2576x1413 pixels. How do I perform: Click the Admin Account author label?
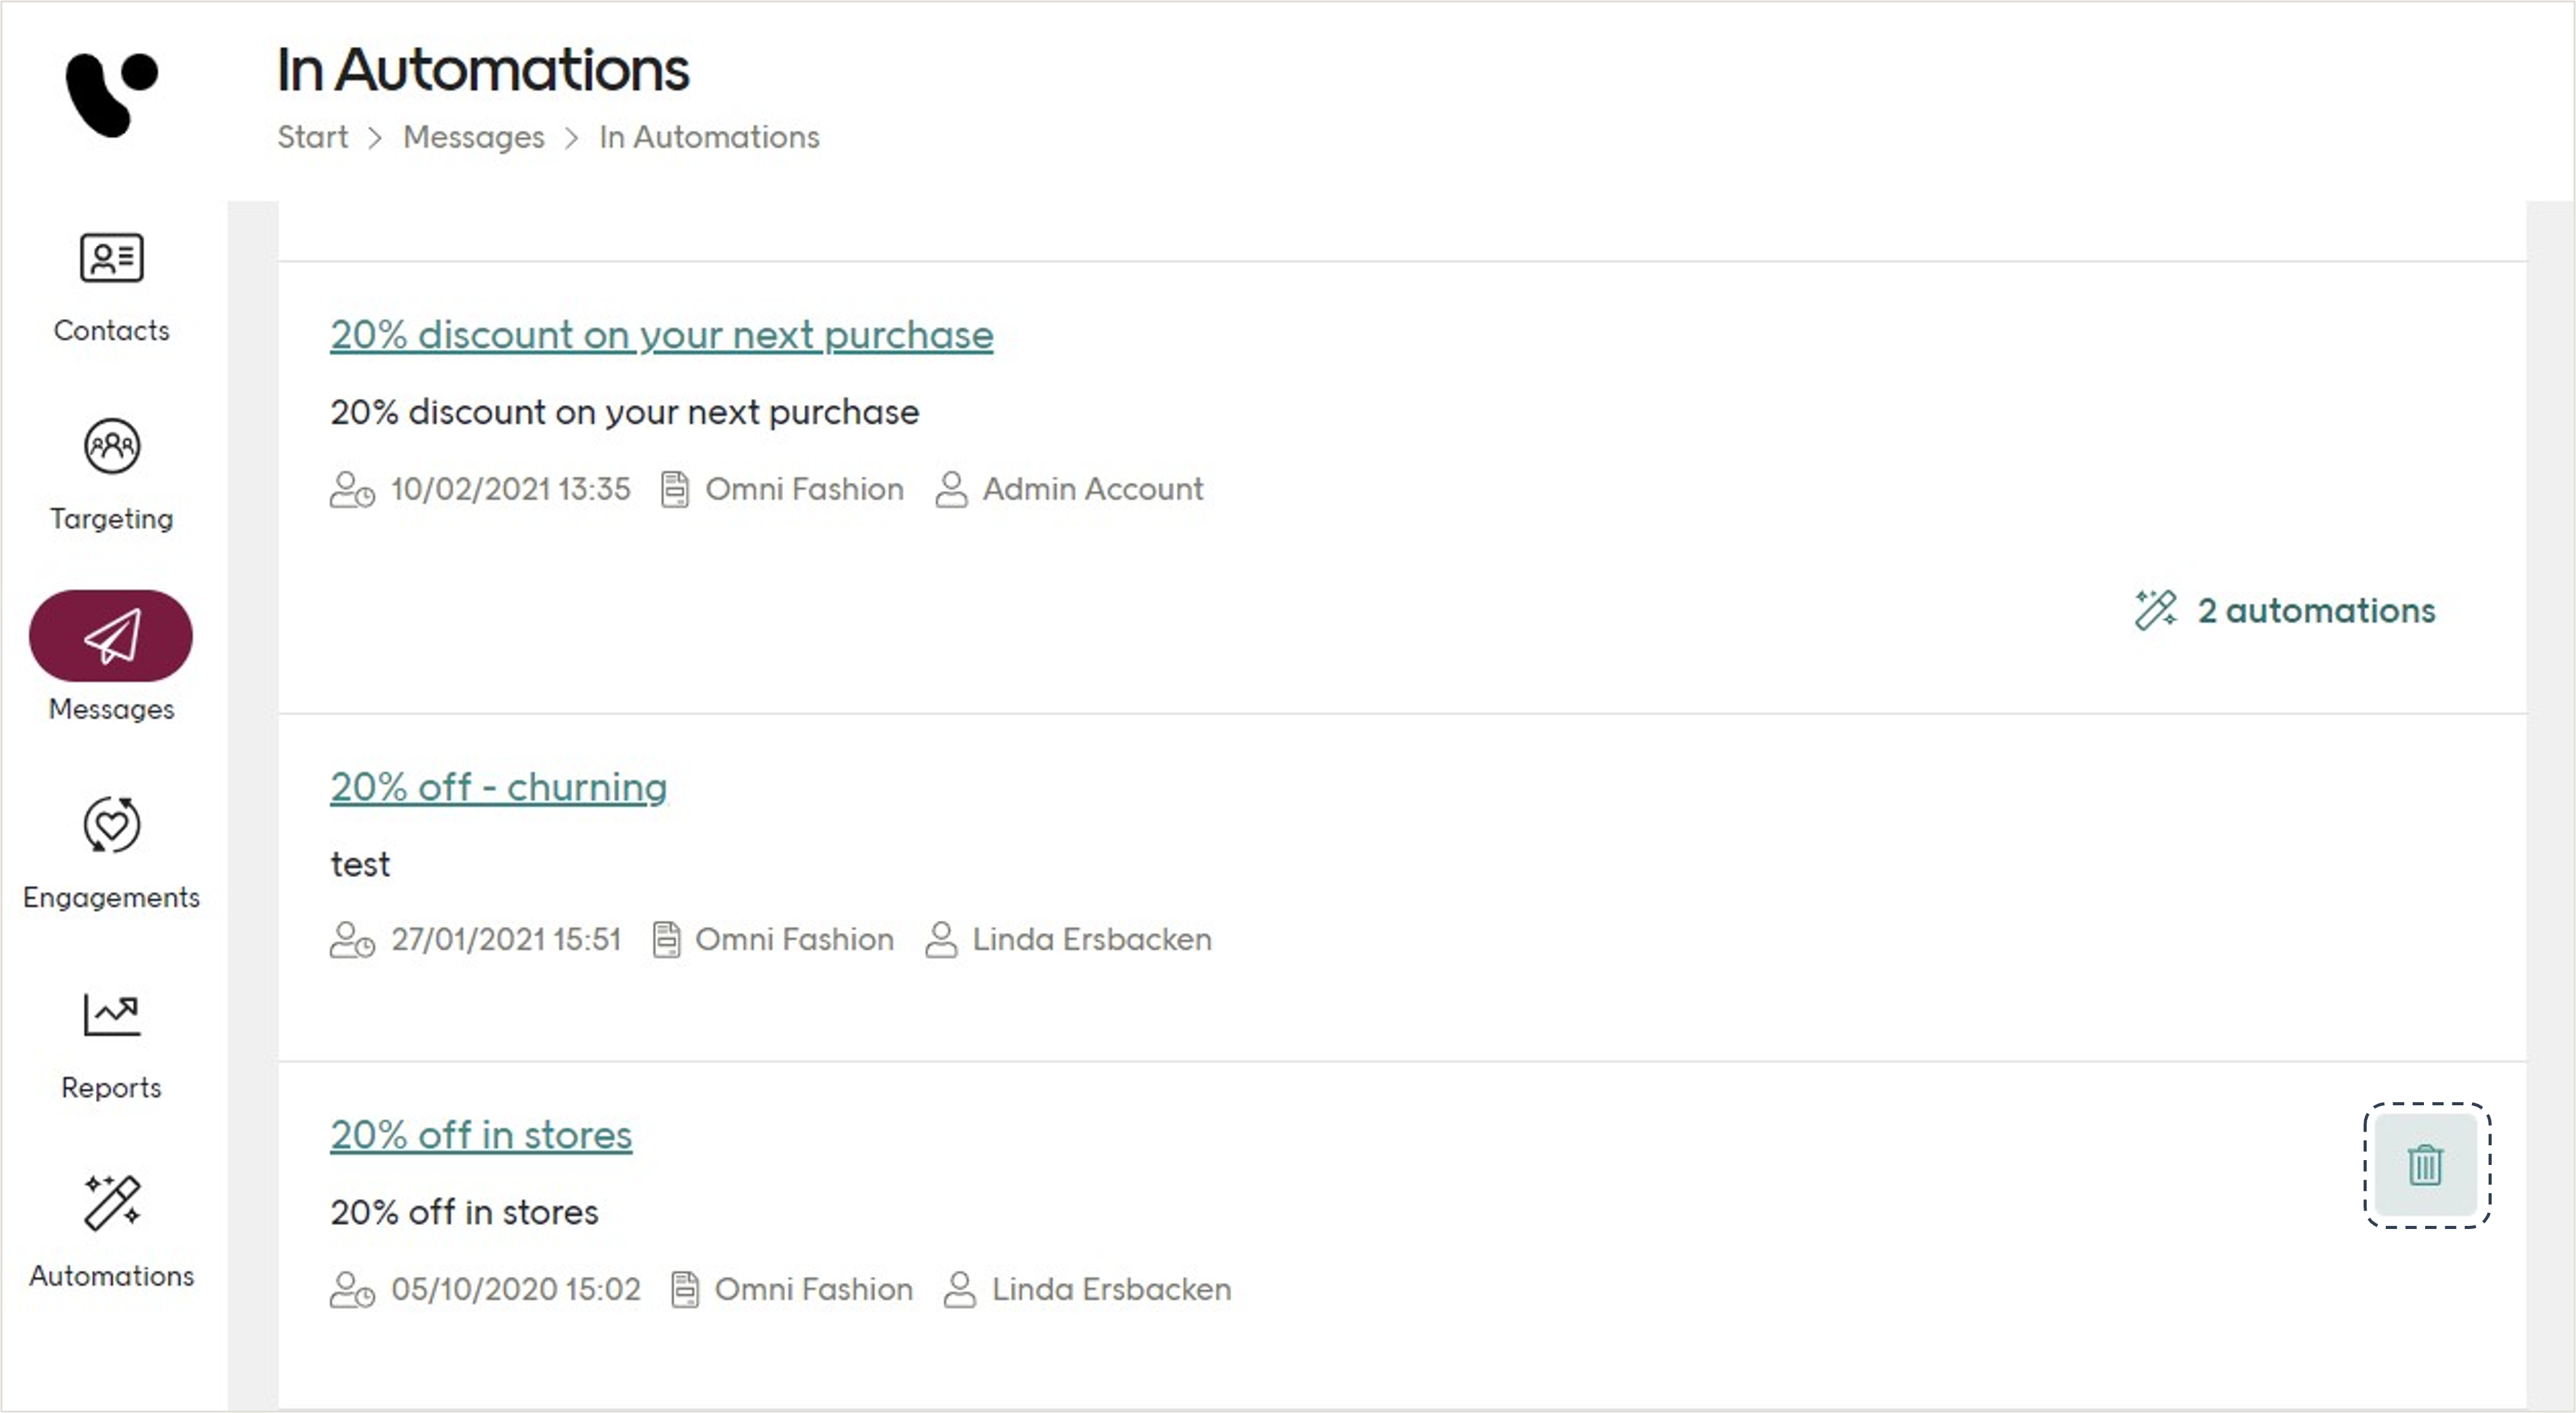coord(1092,490)
